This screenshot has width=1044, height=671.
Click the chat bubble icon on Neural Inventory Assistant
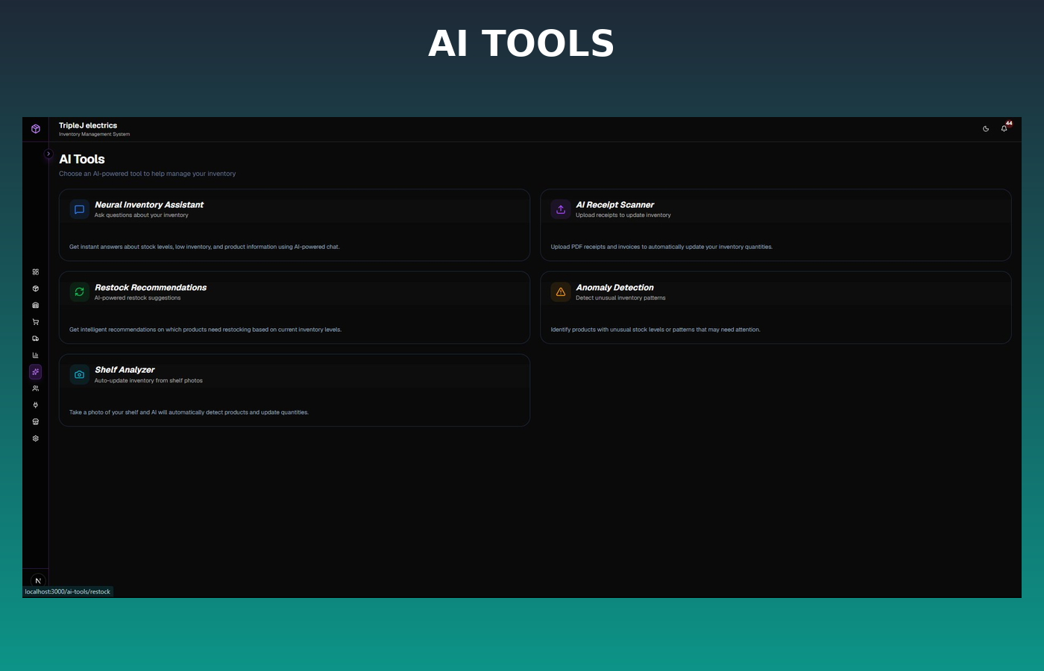[x=79, y=210]
